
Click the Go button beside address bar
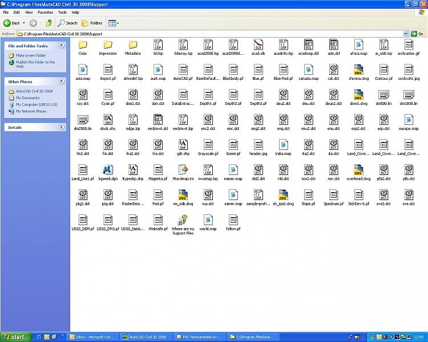417,34
